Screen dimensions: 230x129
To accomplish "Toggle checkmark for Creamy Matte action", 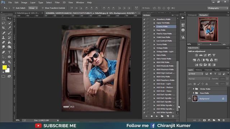I will (x=144, y=27).
